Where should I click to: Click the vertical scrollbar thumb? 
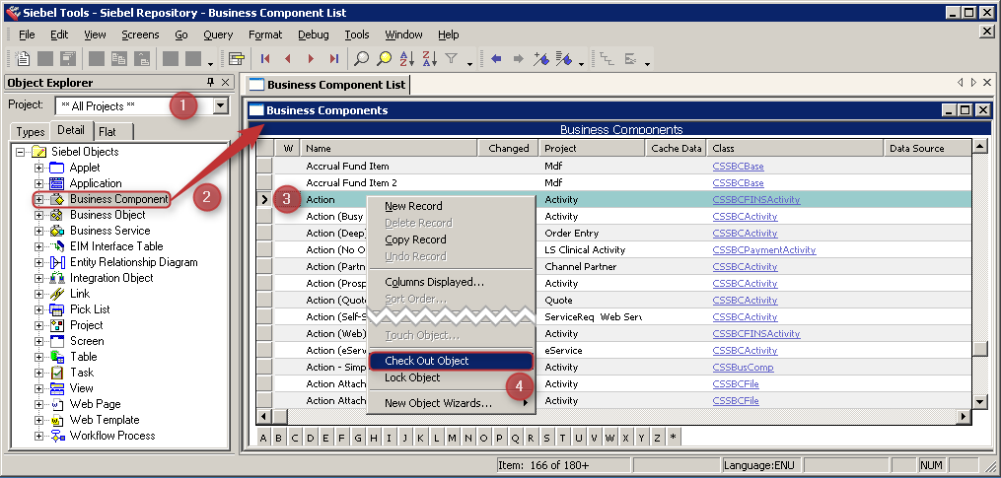980,350
